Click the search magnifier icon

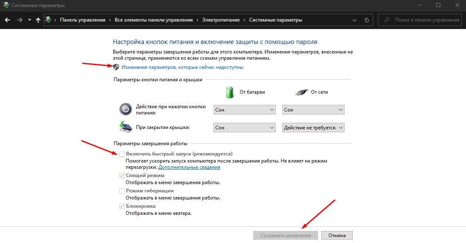(387, 20)
